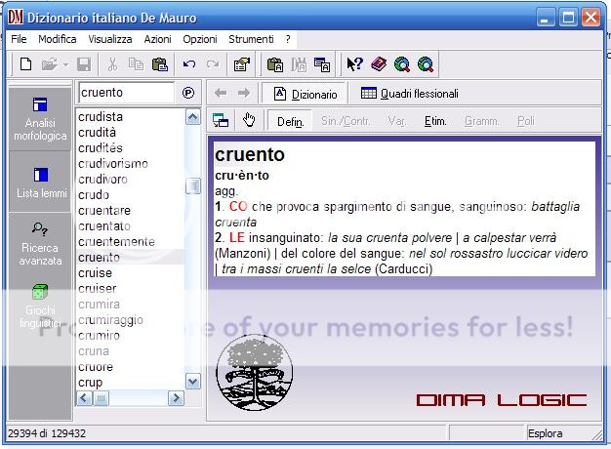Click the second globe search icon

click(426, 64)
